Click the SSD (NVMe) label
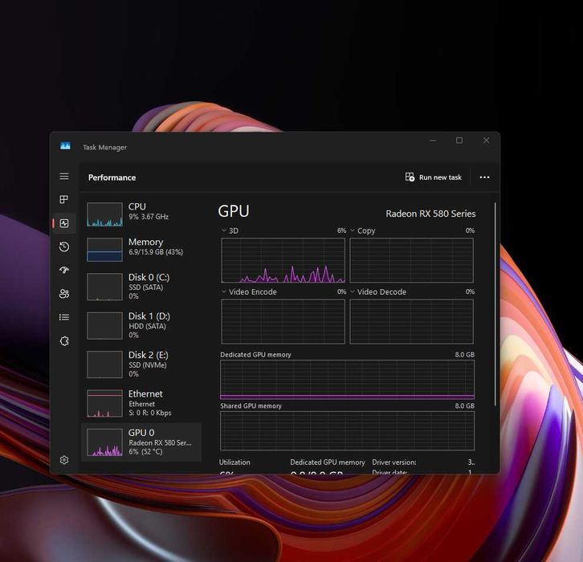This screenshot has width=583, height=562. 148,365
